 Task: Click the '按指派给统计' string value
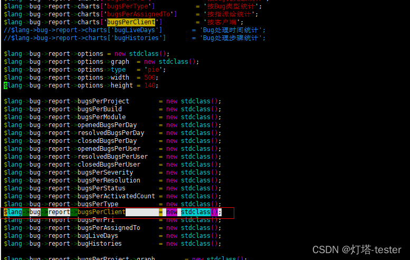[x=229, y=14]
